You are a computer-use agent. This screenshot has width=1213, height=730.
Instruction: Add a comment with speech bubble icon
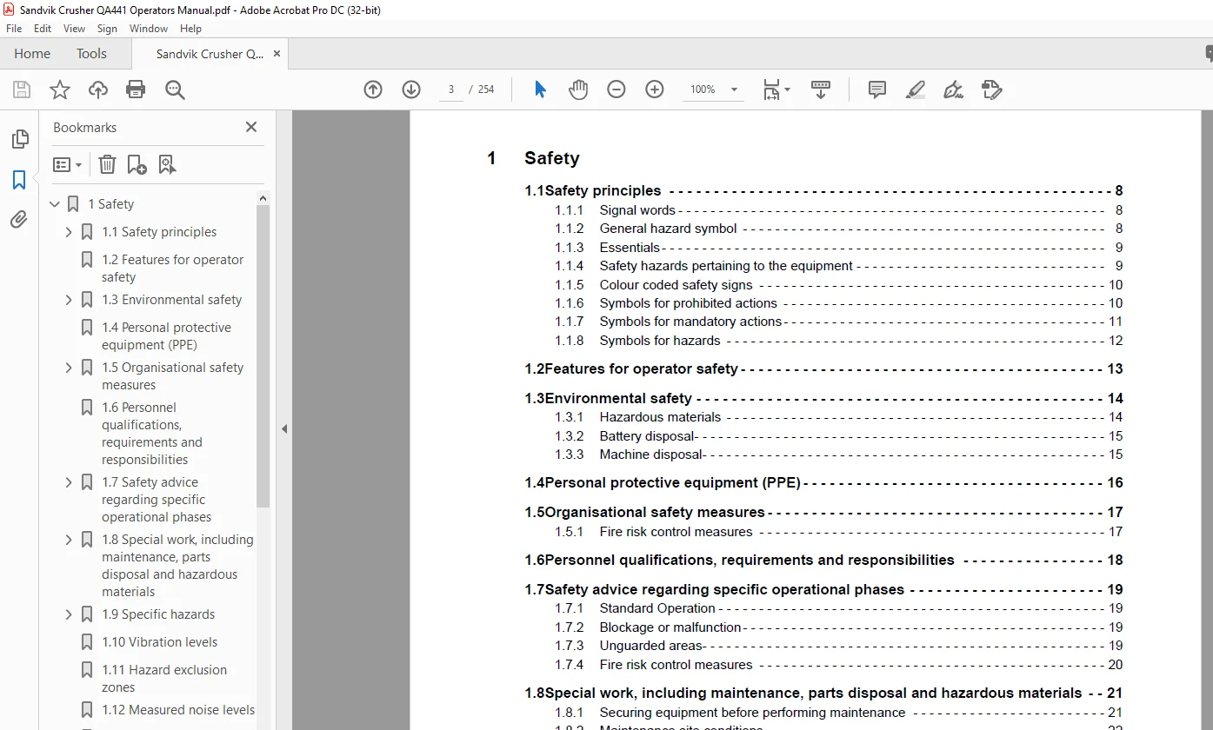click(877, 90)
